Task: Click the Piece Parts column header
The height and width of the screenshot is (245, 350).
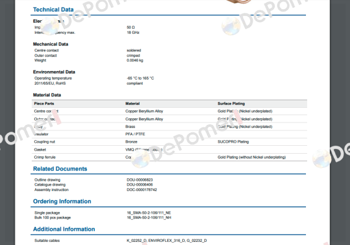Action: pyautogui.click(x=44, y=104)
